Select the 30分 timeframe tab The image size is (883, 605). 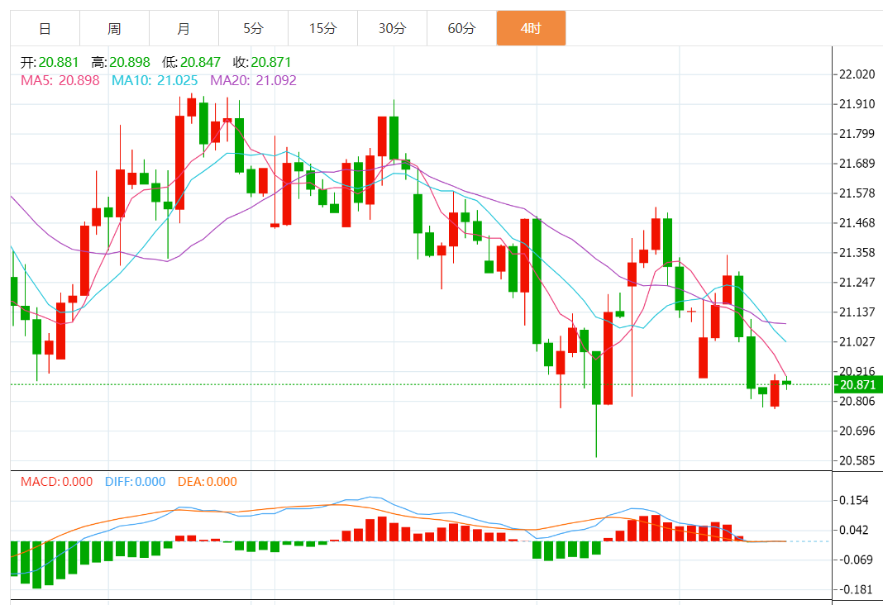tap(392, 28)
